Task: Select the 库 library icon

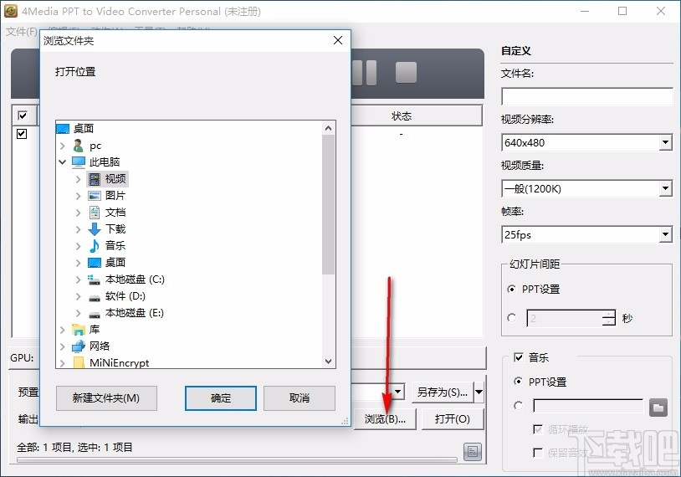Action: (79, 330)
